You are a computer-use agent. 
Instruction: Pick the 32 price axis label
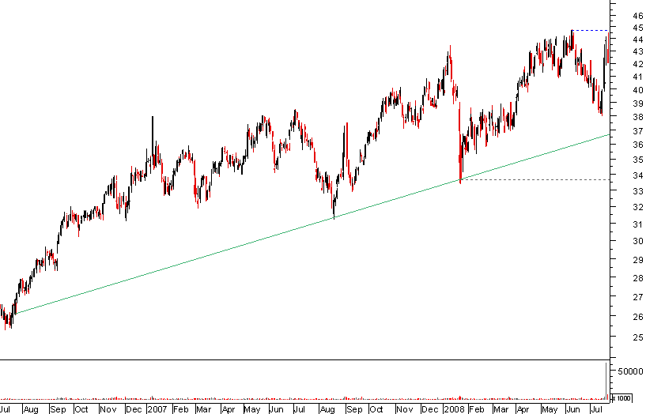pos(638,207)
